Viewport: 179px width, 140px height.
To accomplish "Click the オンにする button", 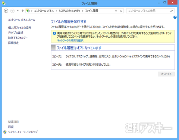I will point(166,74).
